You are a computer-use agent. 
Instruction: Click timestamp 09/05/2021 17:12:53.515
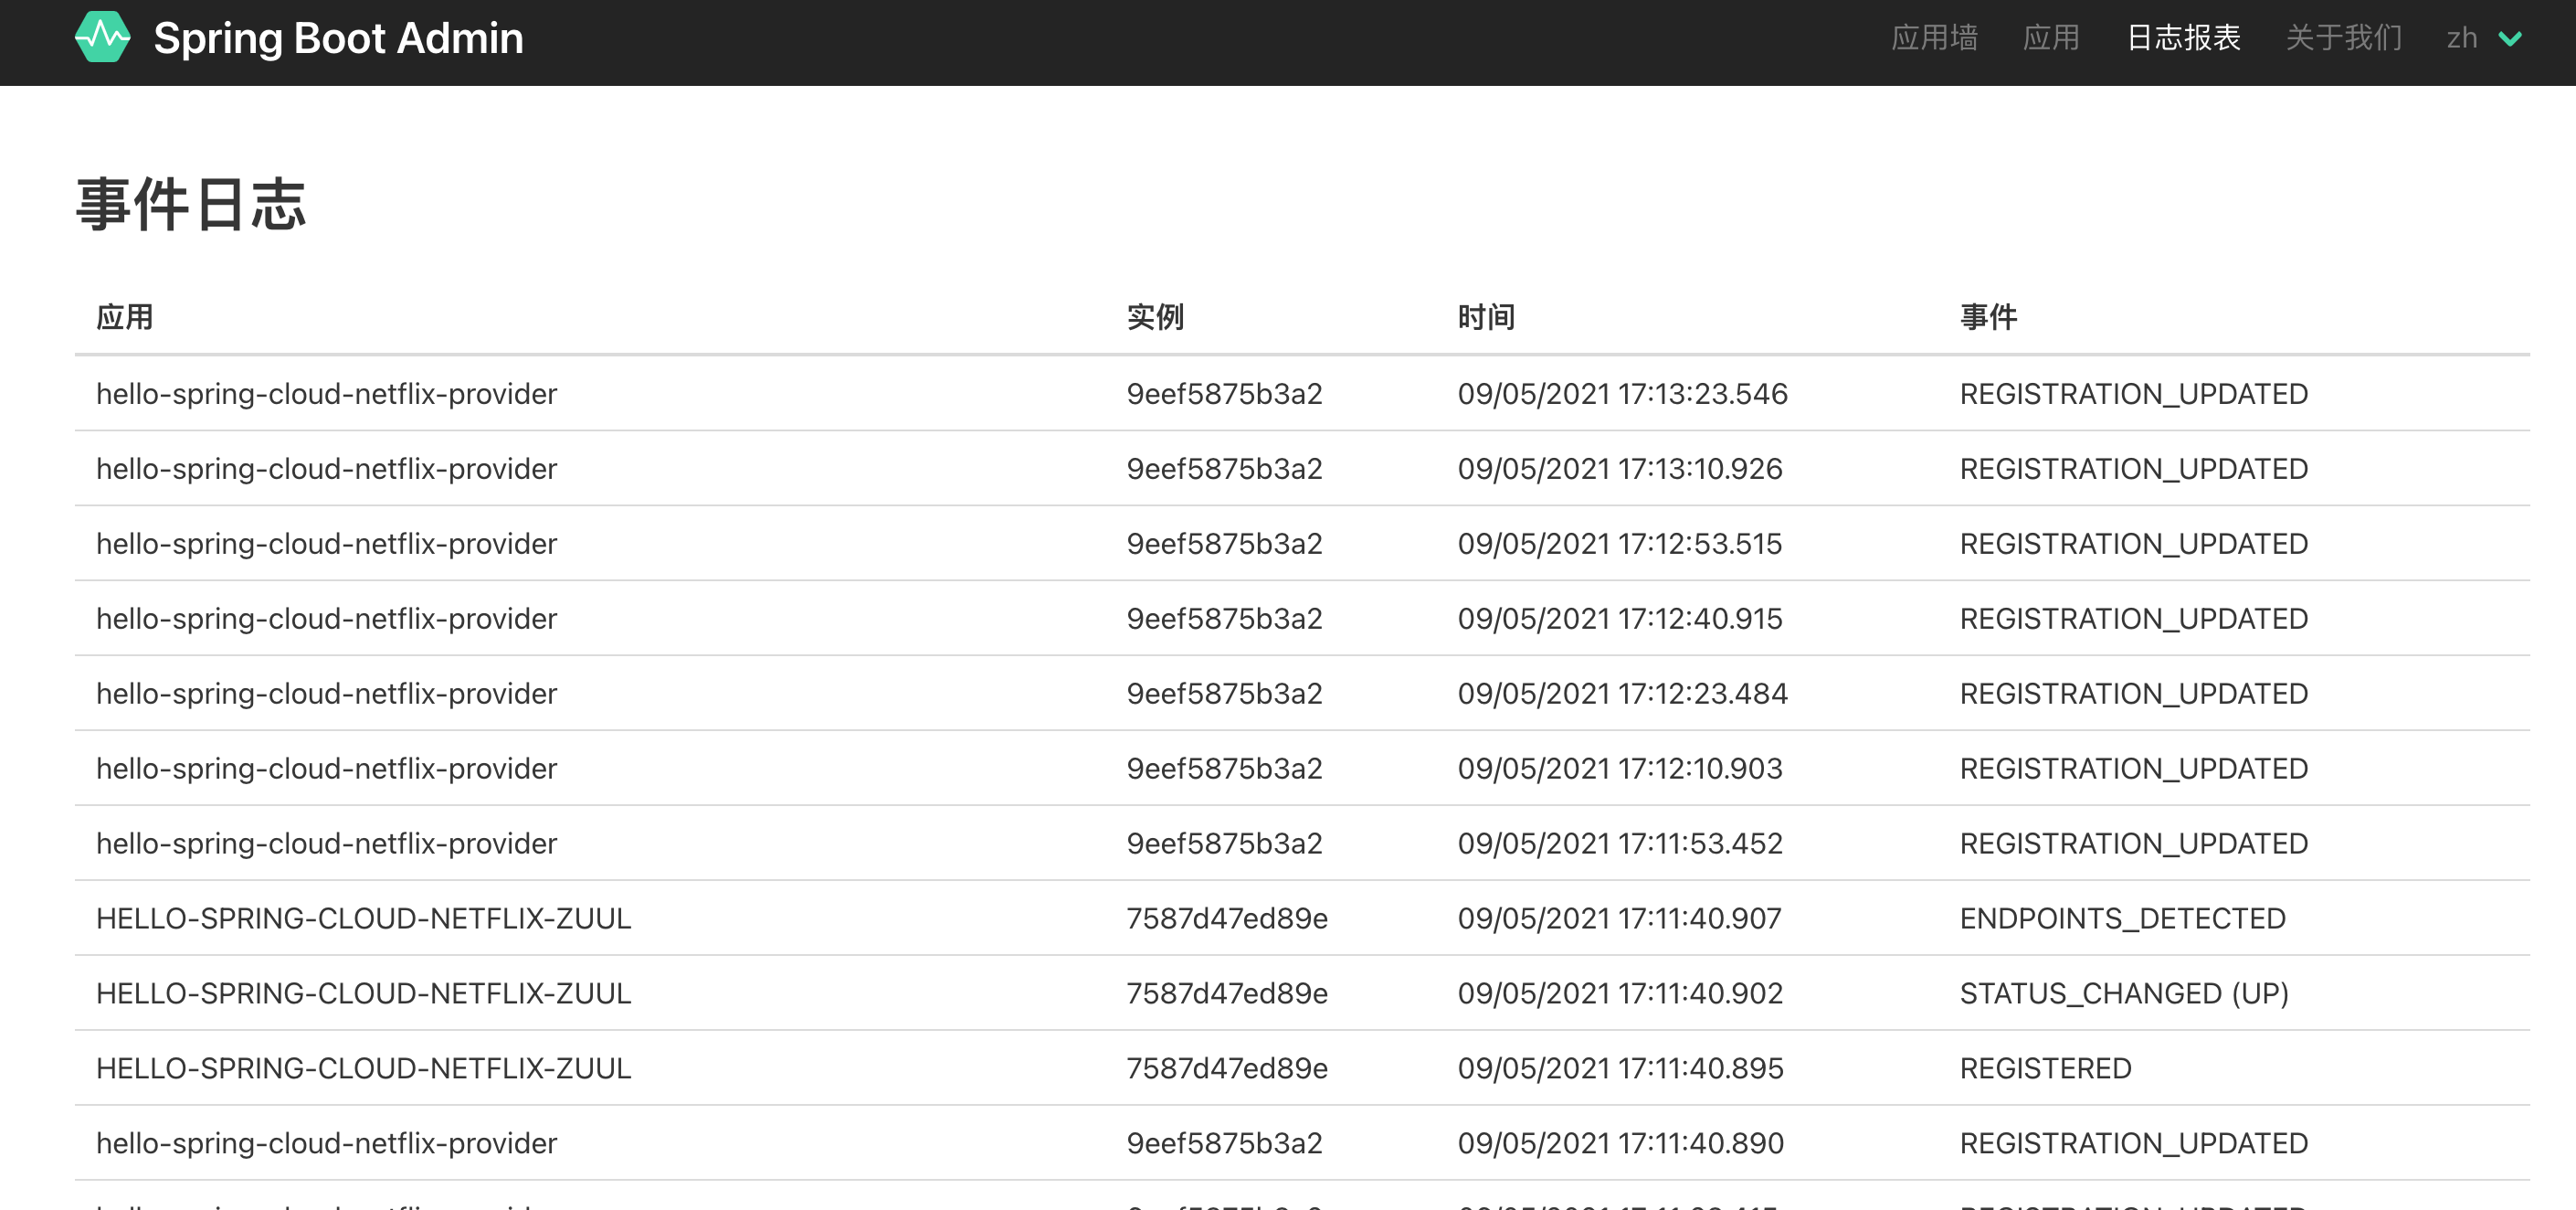(1620, 544)
